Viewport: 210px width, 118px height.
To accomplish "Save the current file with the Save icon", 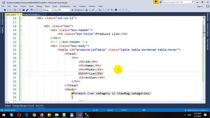I will 24,10.
